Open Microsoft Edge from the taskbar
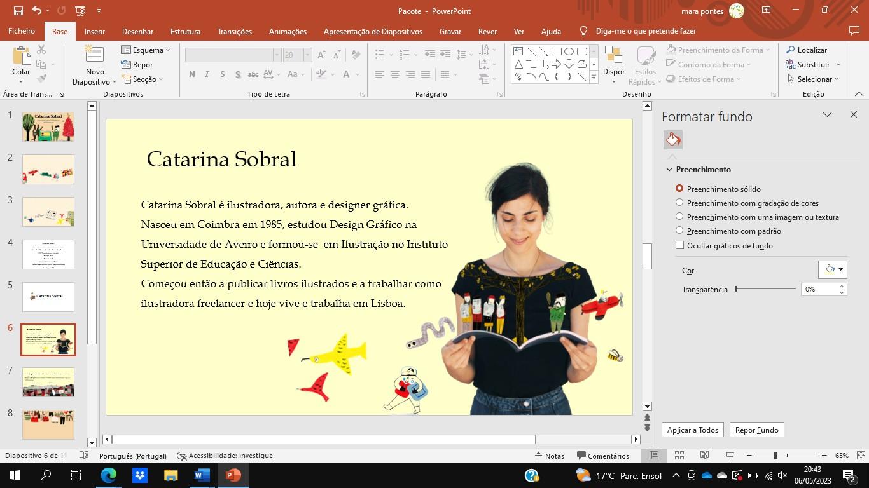869x488 pixels. coord(109,475)
